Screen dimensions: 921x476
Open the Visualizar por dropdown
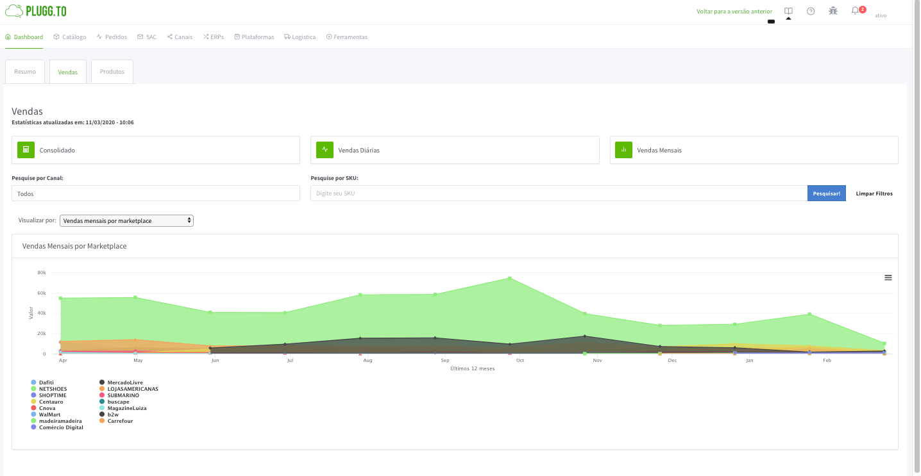pos(126,220)
